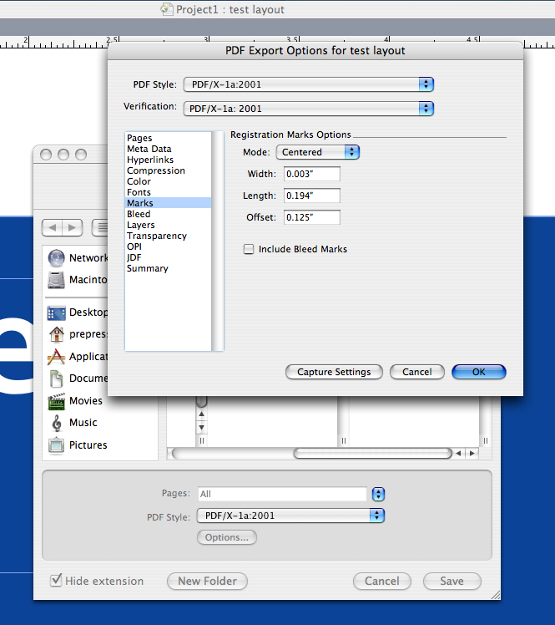Click the Project1 document title icon
Screen dimensions: 555x625
(166, 9)
